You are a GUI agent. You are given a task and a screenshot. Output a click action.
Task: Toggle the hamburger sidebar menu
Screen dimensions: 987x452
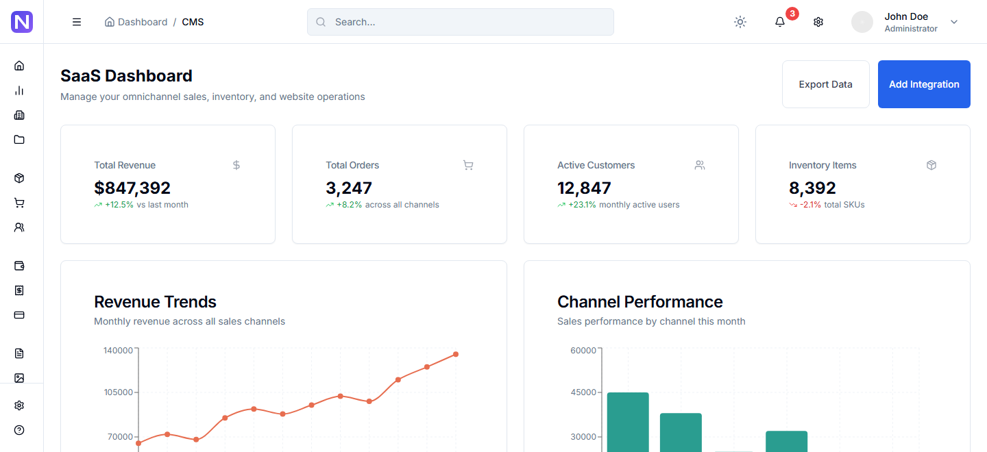point(77,22)
